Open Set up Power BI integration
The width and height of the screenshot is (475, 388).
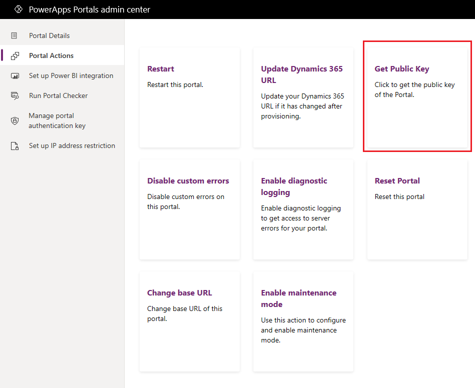(62, 75)
